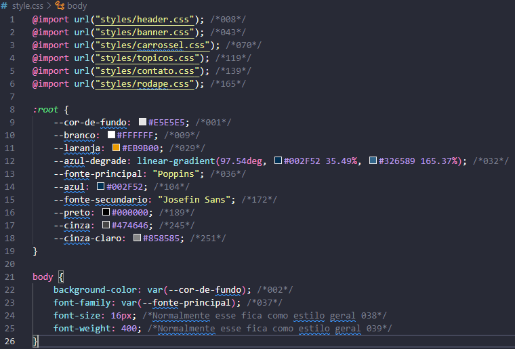
Task: Click the white #FFFFFF color swatch
Action: pos(111,135)
